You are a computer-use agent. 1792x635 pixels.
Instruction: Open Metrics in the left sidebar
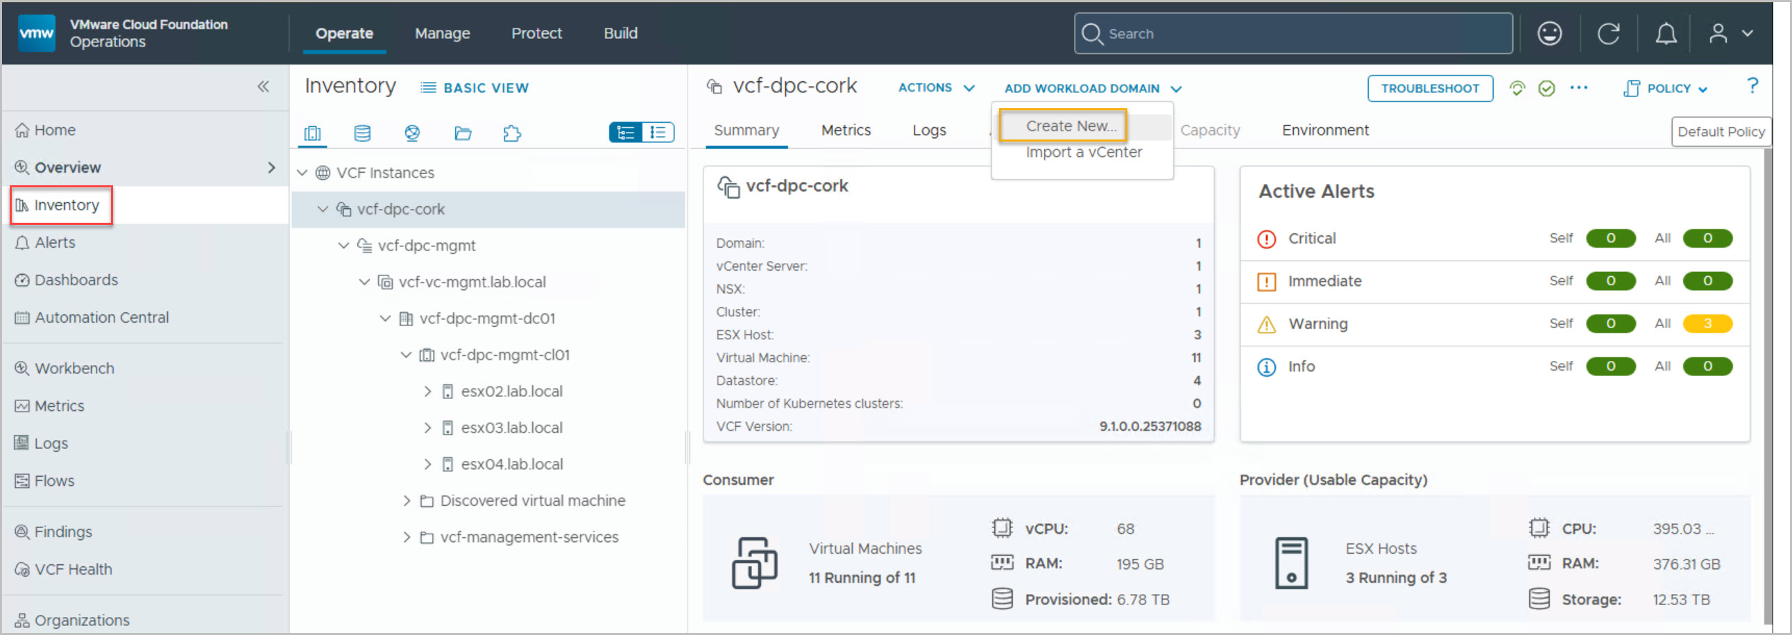(x=50, y=406)
